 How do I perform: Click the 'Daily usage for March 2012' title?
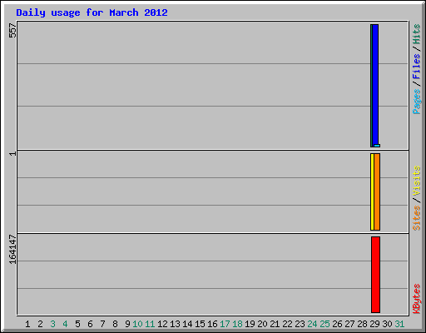coord(92,12)
